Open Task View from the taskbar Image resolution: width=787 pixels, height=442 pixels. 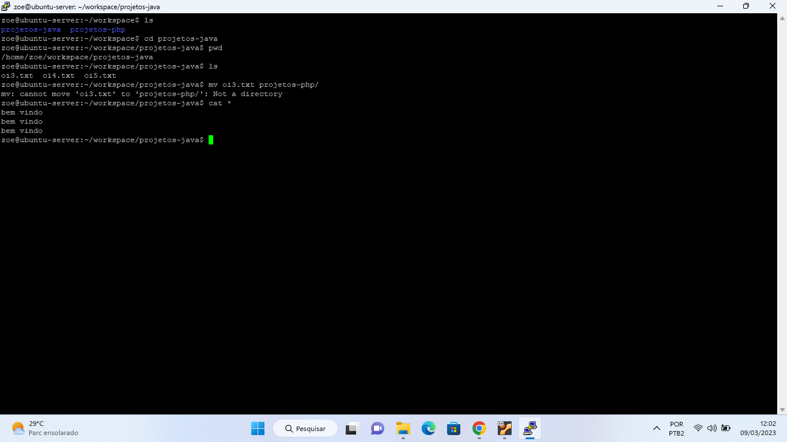tap(352, 428)
